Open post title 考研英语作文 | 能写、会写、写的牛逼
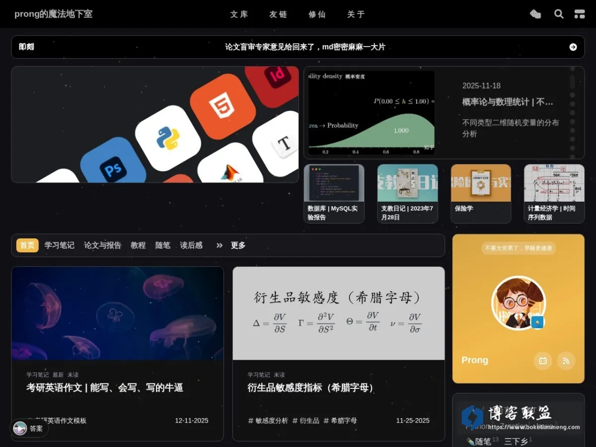 tap(105, 388)
